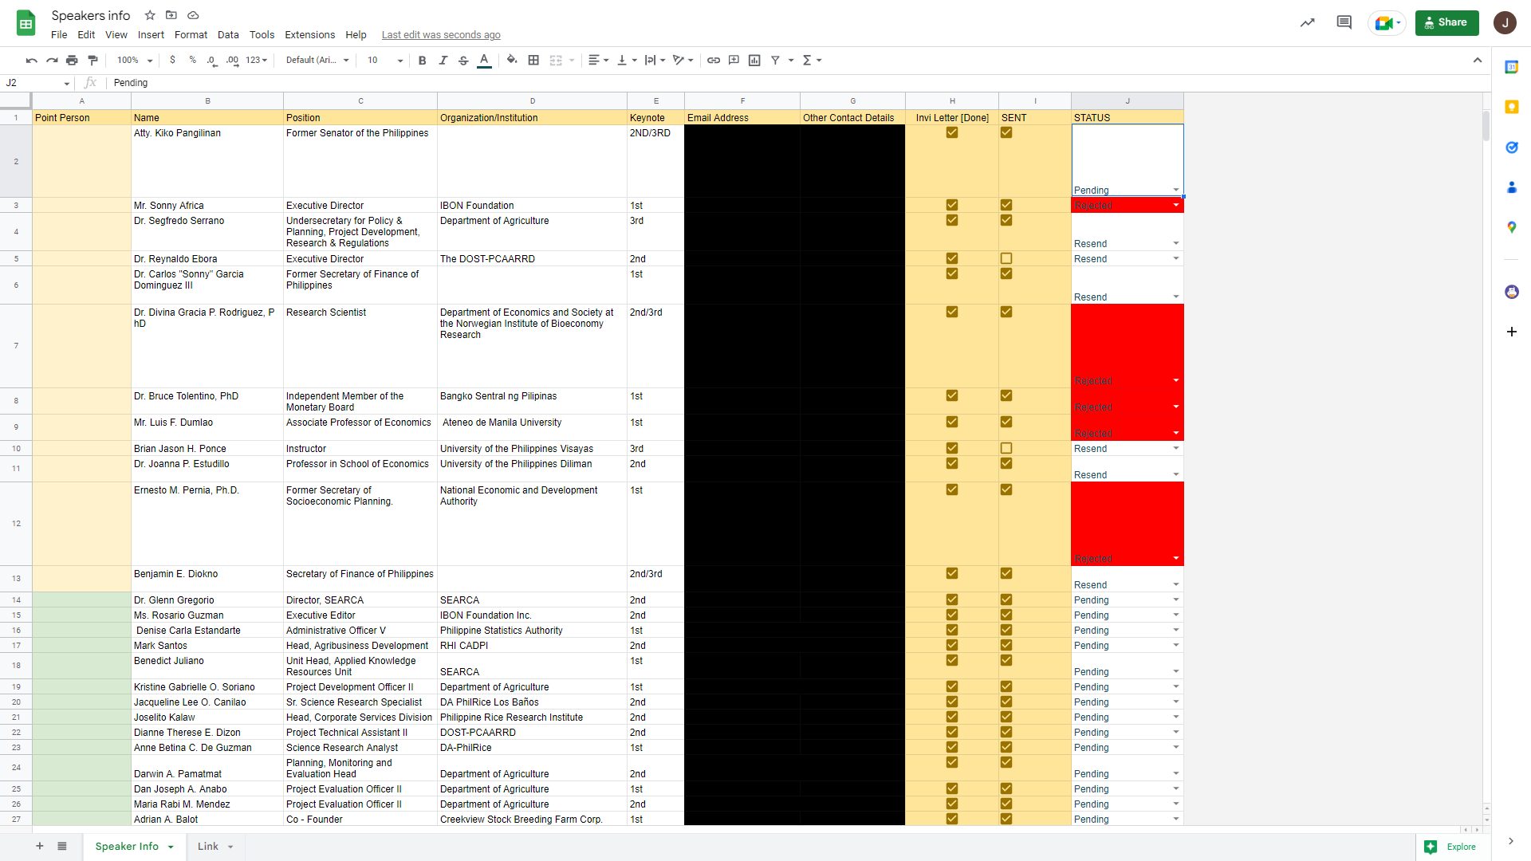This screenshot has height=861, width=1531.
Task: Expand the font size dropdown
Action: 399,61
